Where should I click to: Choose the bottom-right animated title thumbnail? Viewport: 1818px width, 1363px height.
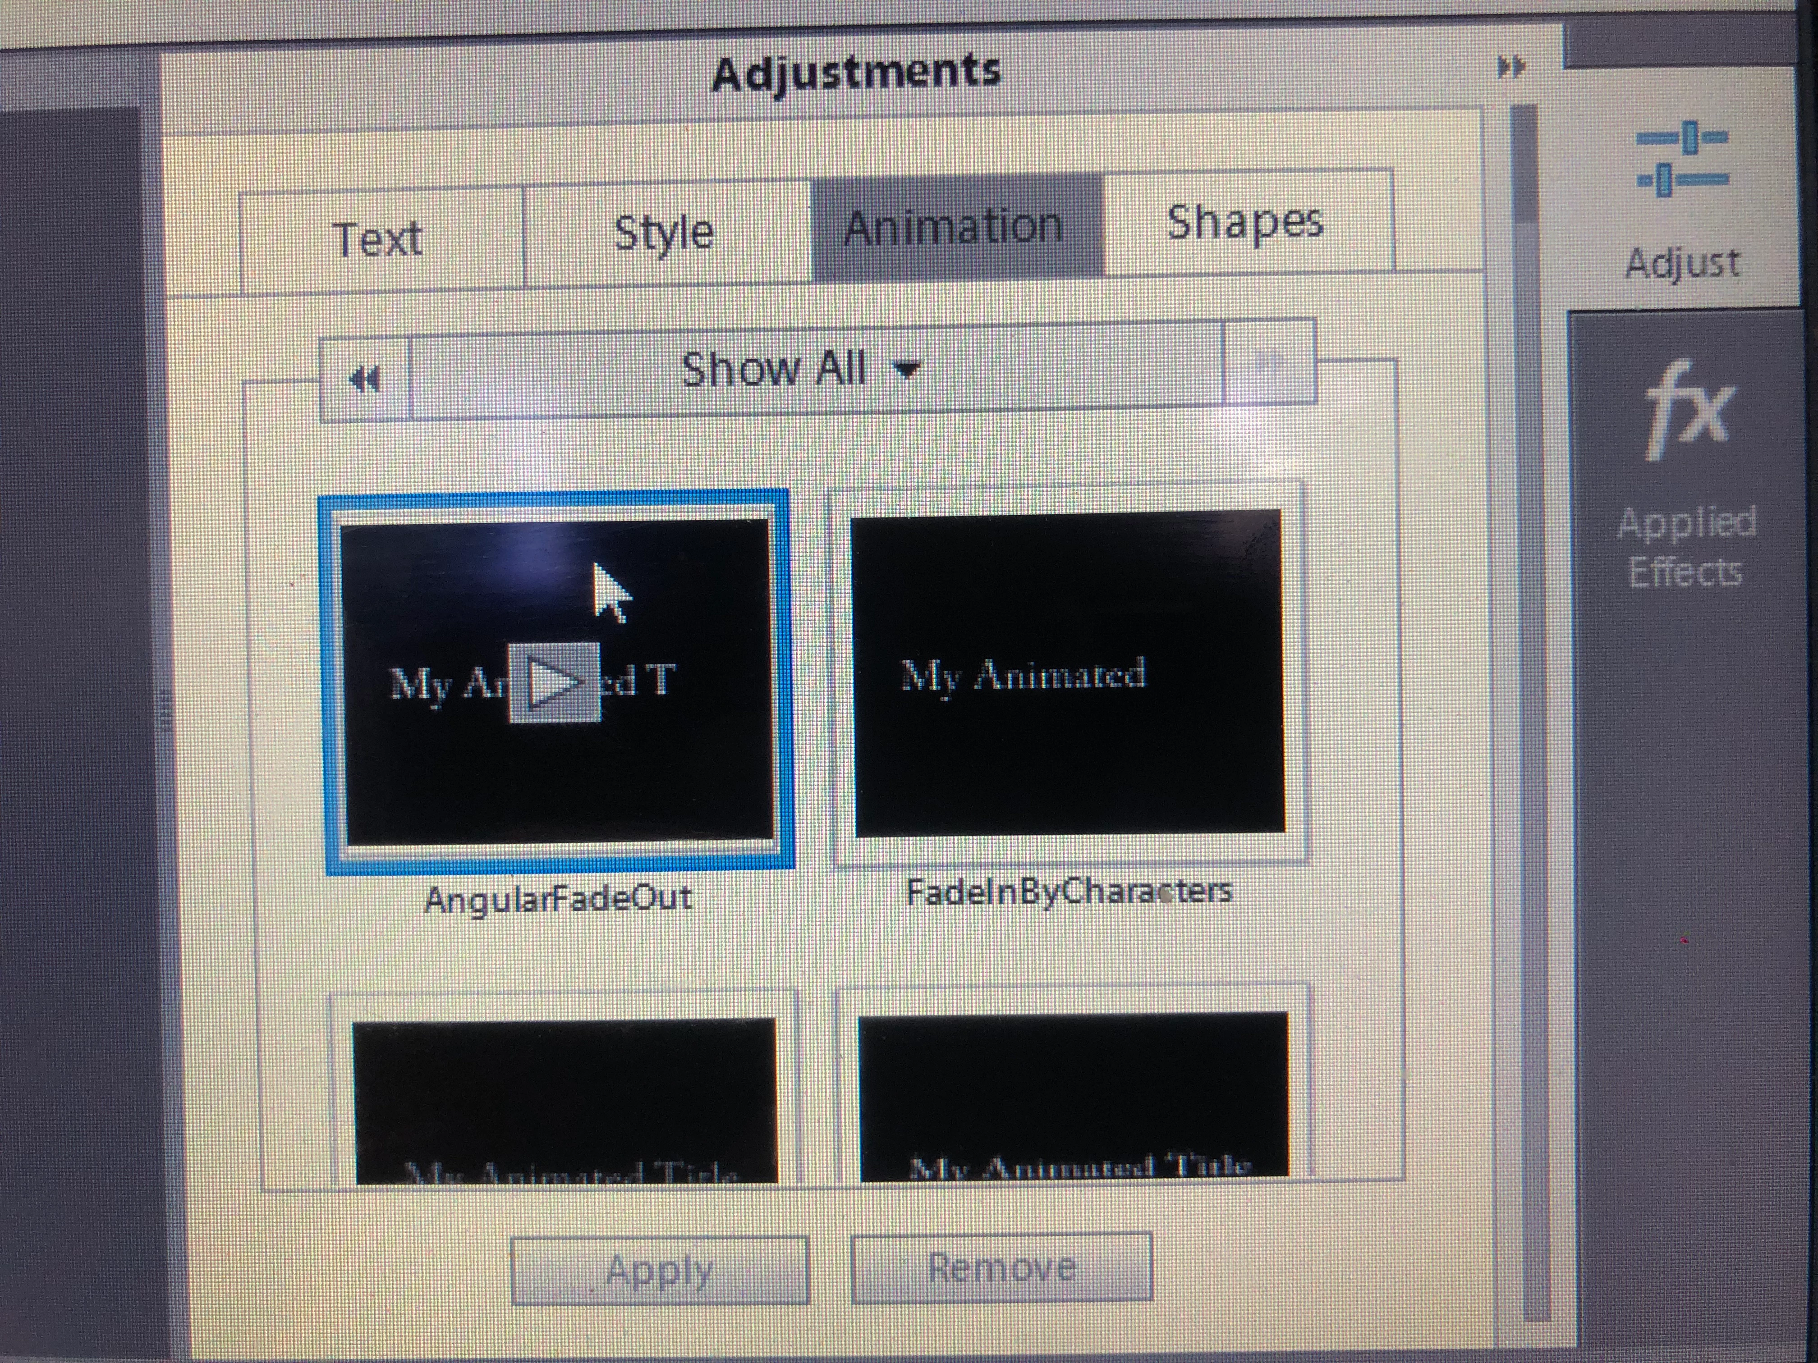coord(1073,1097)
